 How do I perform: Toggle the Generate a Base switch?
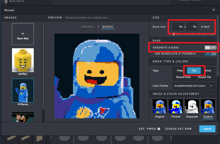[210, 48]
